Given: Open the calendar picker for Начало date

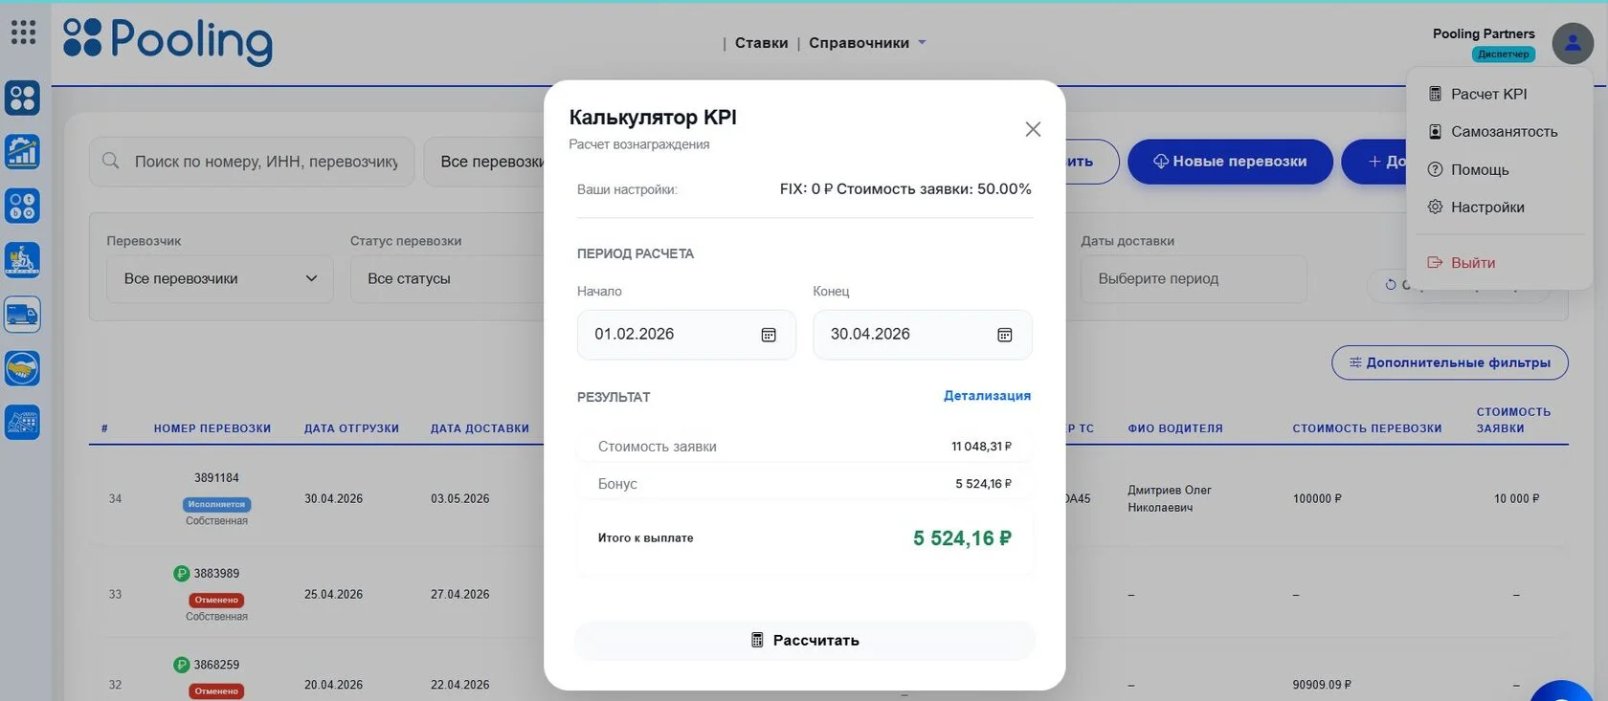Looking at the screenshot, I should click(x=769, y=335).
